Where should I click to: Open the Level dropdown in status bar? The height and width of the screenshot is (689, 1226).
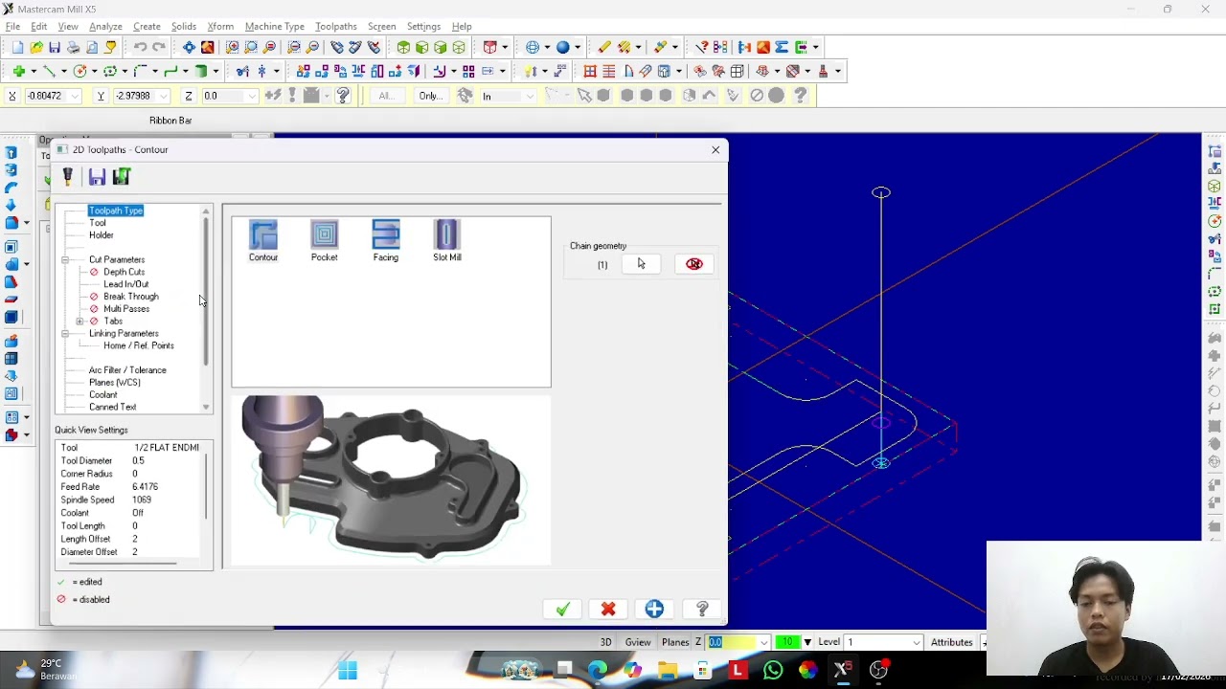pyautogui.click(x=917, y=642)
